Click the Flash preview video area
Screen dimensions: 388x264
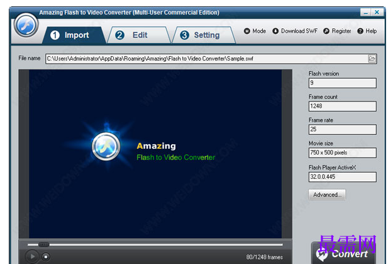point(155,154)
